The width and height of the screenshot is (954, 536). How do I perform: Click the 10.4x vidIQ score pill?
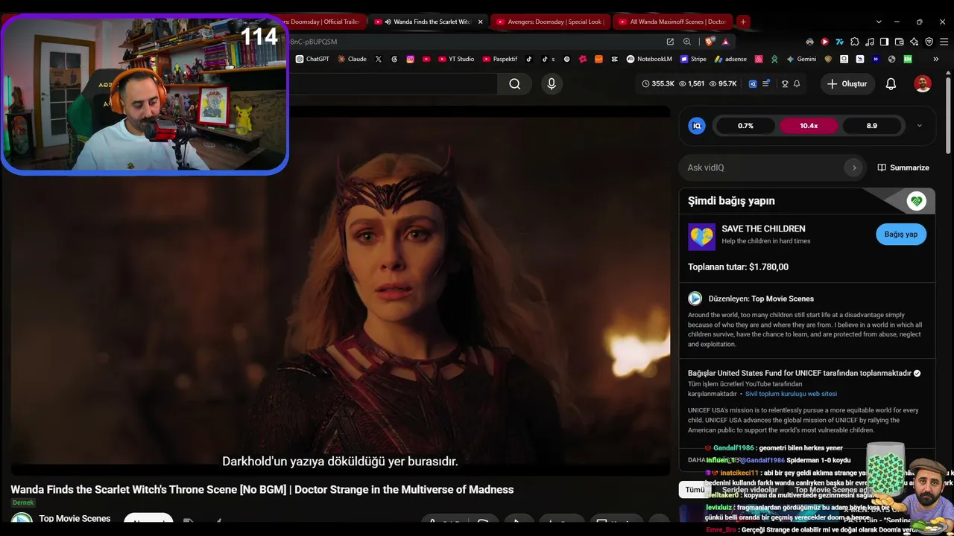tap(809, 126)
